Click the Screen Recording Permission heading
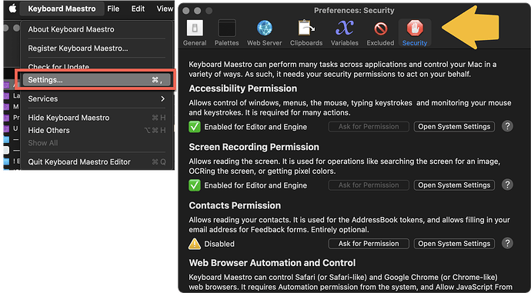 coord(254,147)
